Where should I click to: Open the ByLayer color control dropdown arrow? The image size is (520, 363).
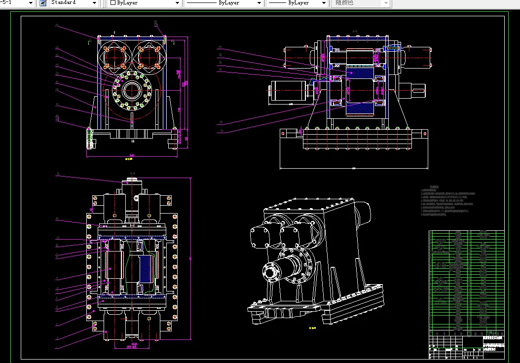(x=177, y=3)
